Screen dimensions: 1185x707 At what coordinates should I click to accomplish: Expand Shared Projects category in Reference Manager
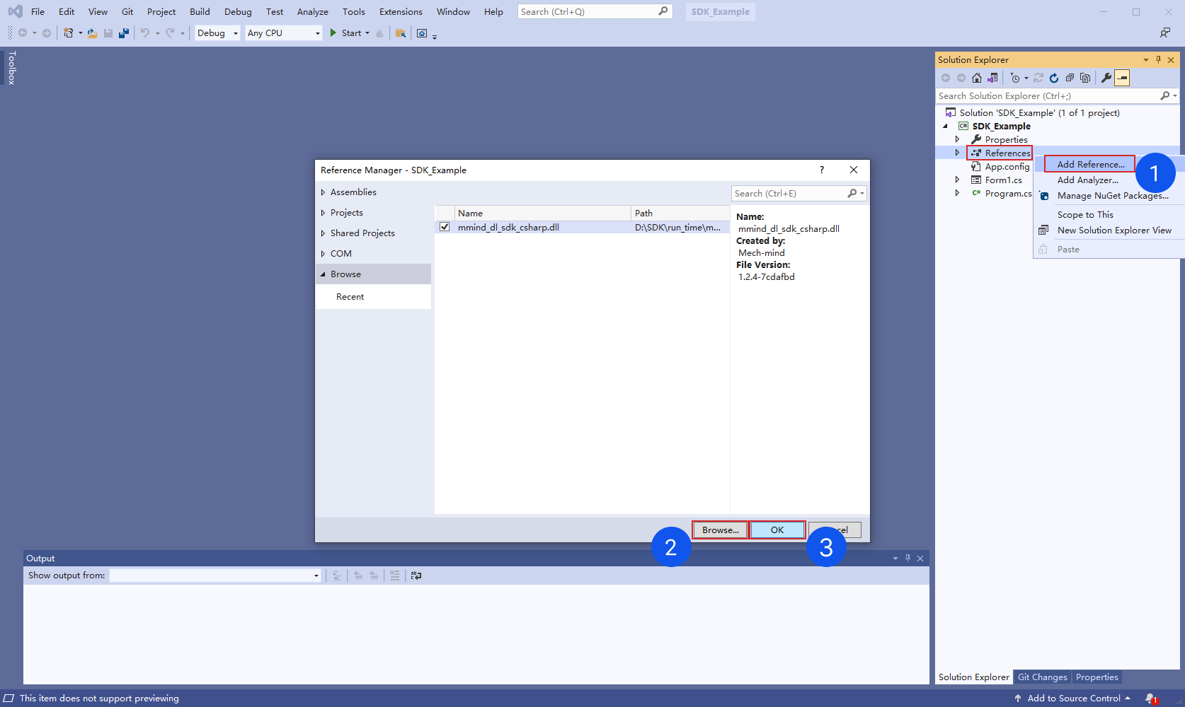[x=323, y=233]
